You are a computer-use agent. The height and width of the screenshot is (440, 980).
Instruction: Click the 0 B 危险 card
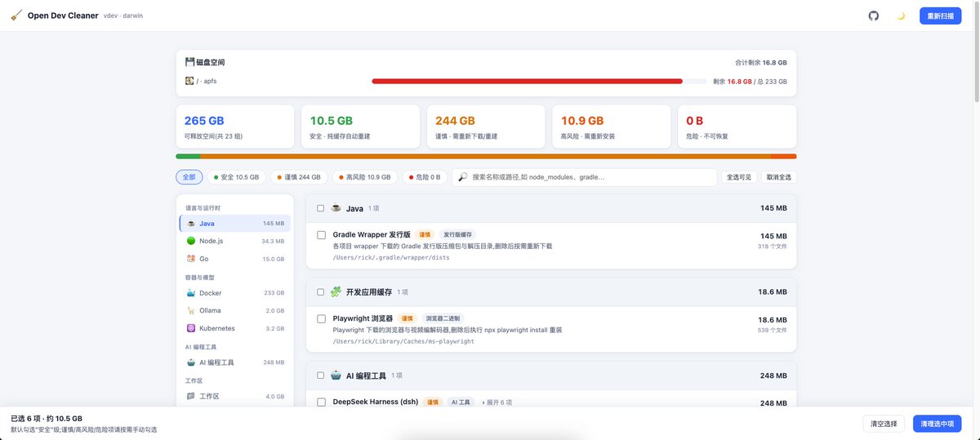coord(737,127)
